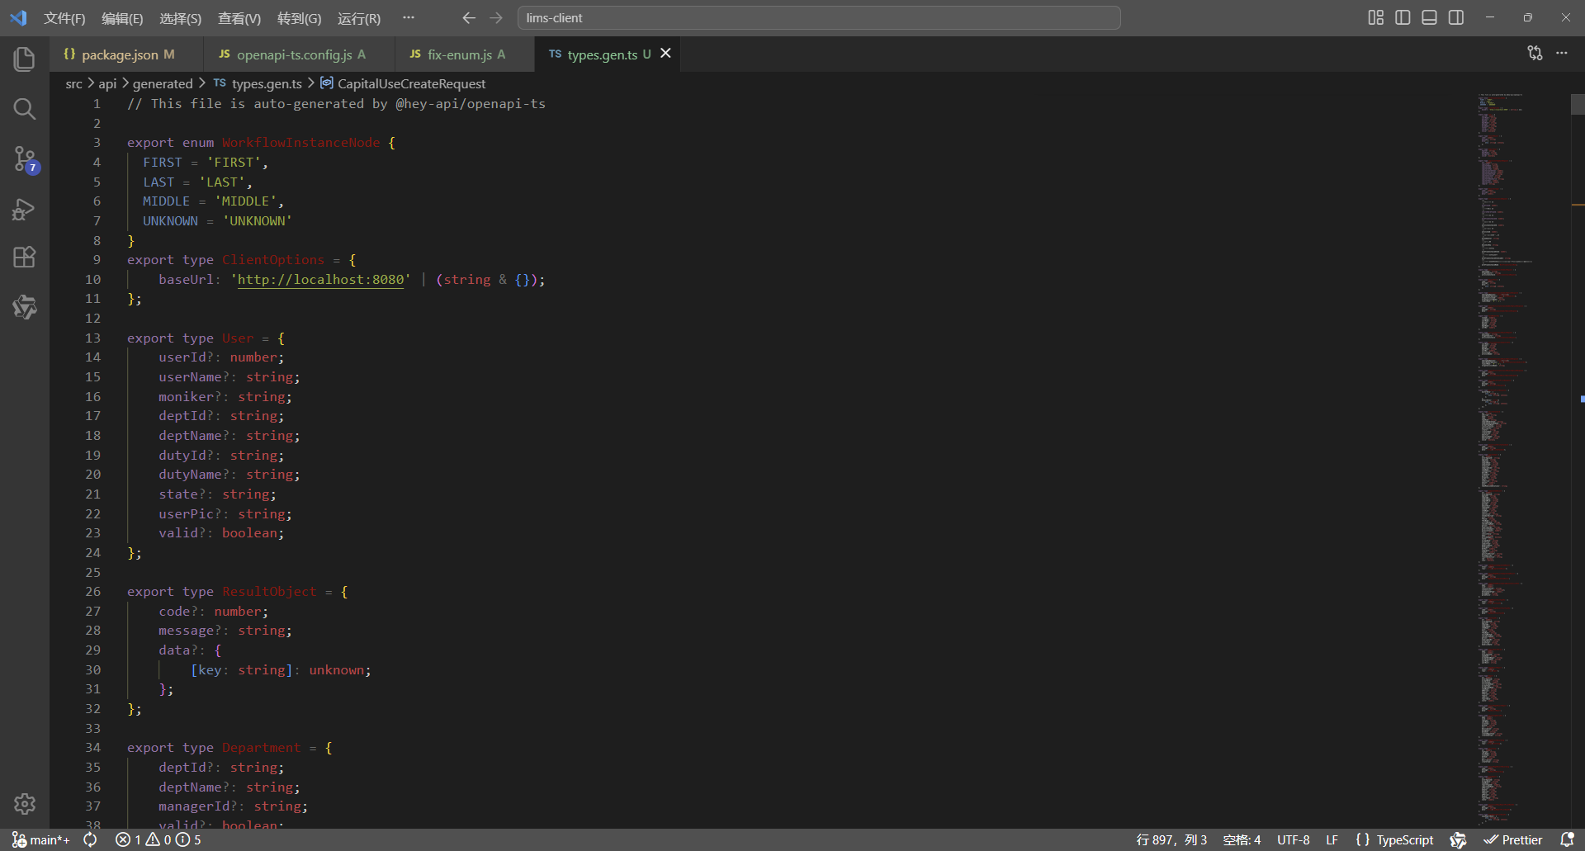
Task: Click the api breadcrumb segment
Action: click(107, 83)
